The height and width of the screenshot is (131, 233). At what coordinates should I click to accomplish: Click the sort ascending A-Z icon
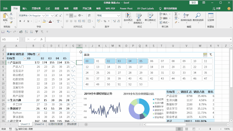tap(26, 32)
